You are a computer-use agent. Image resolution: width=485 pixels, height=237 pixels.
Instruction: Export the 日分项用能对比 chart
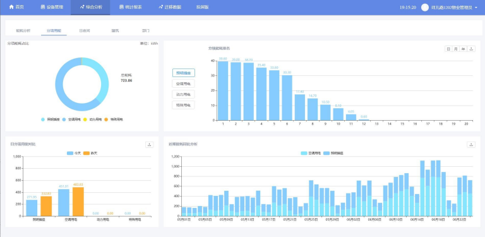tap(150, 145)
